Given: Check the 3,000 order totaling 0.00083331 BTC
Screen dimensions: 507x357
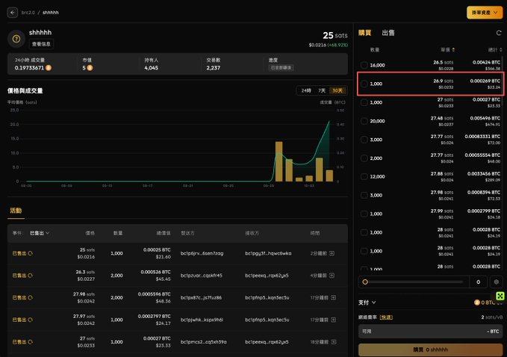Looking at the screenshot, I should 364,140.
